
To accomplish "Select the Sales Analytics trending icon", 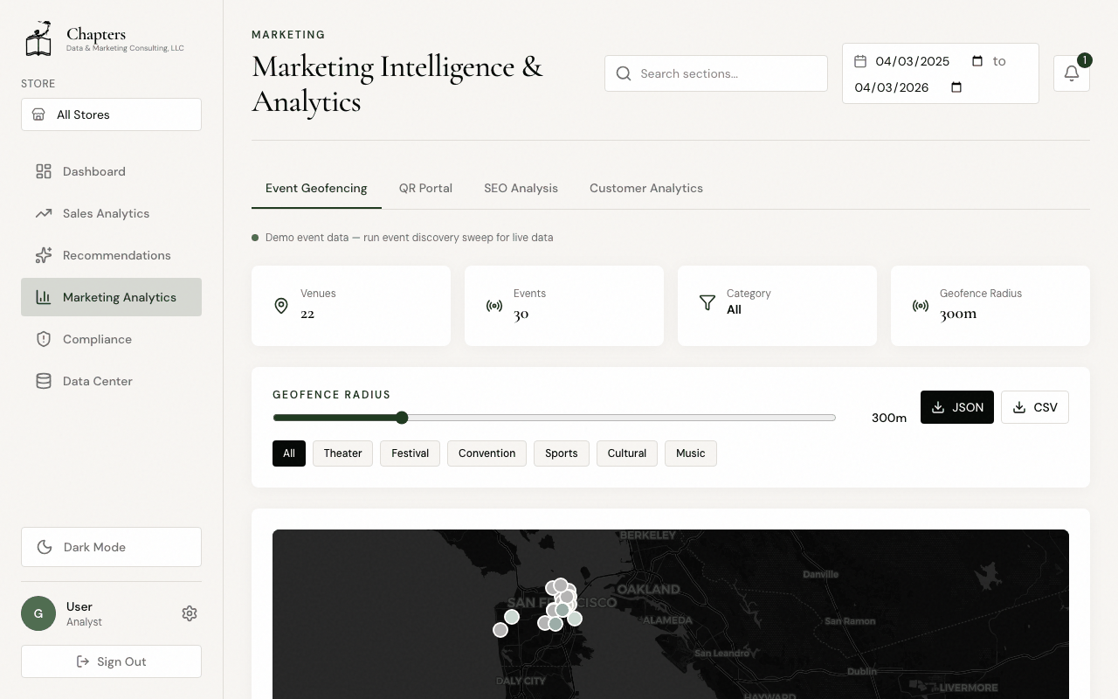I will pos(43,213).
